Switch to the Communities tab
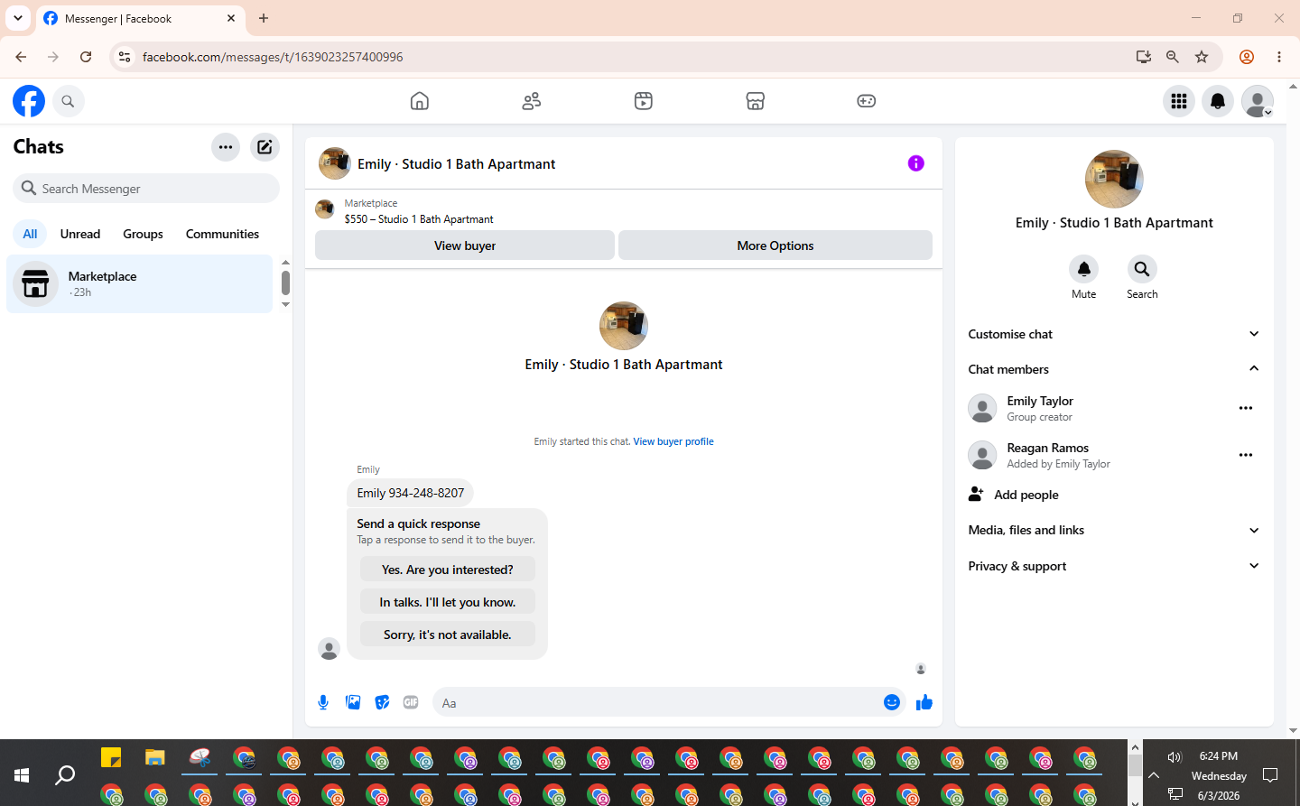The height and width of the screenshot is (806, 1300). tap(222, 234)
